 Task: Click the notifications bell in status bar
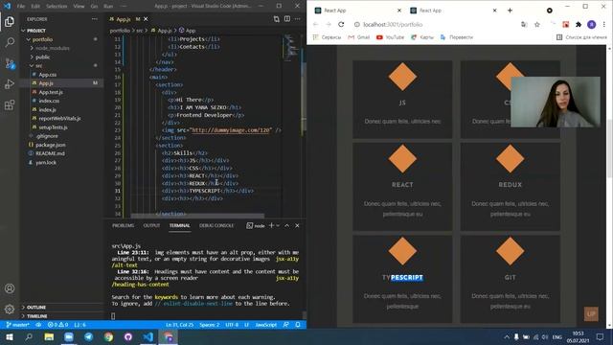click(298, 325)
